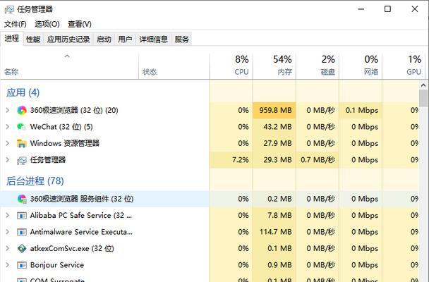Open the 选项(O) menu
Viewport: 429px width, 282px height.
point(47,24)
